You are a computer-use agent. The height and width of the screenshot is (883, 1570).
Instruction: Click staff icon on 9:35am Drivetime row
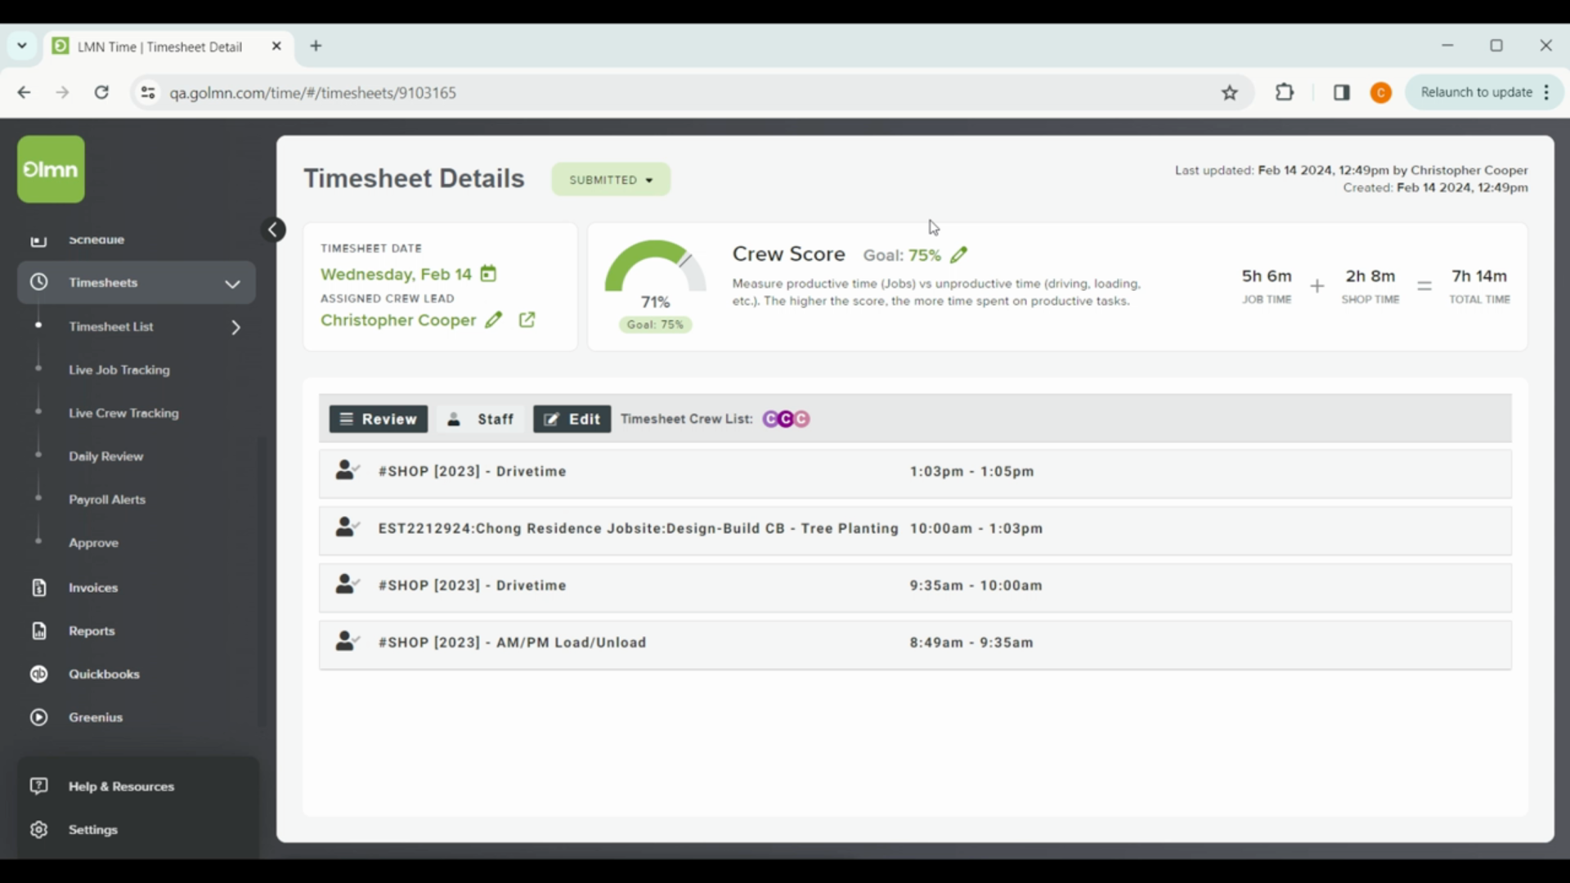point(348,585)
